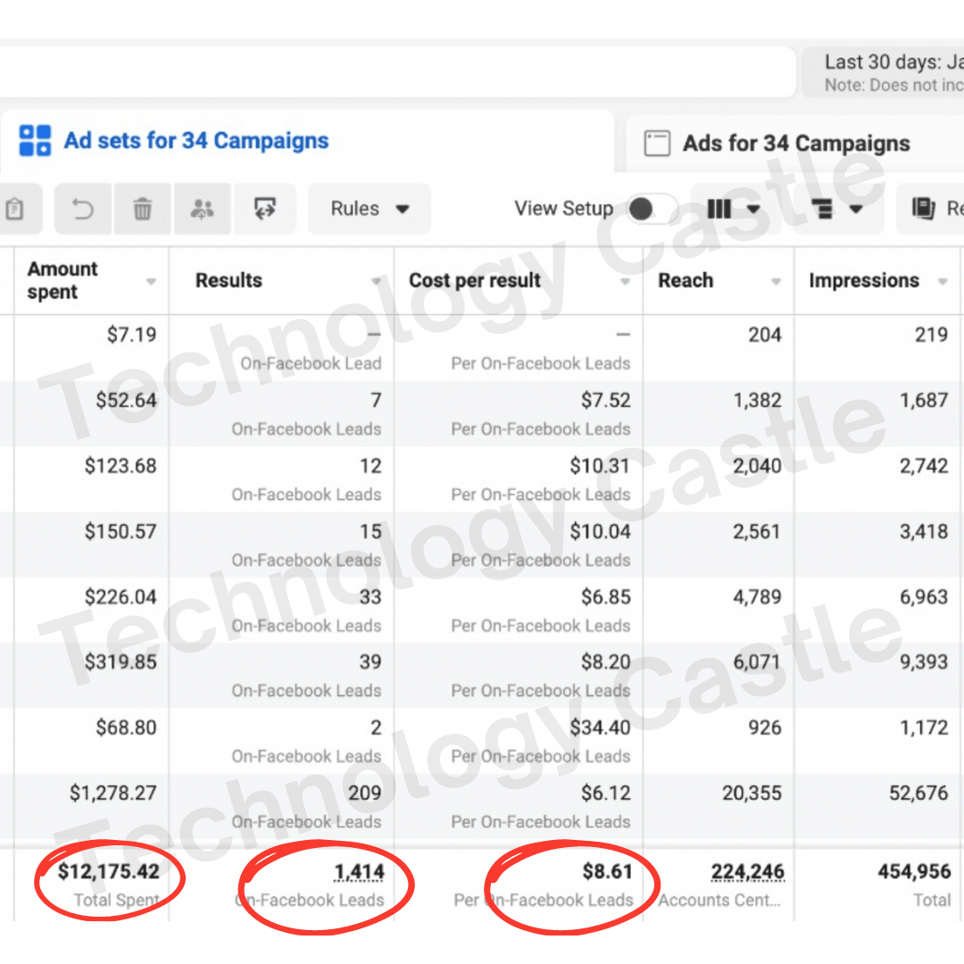964x964 pixels.
Task: Sort by the Results column header
Action: [229, 280]
